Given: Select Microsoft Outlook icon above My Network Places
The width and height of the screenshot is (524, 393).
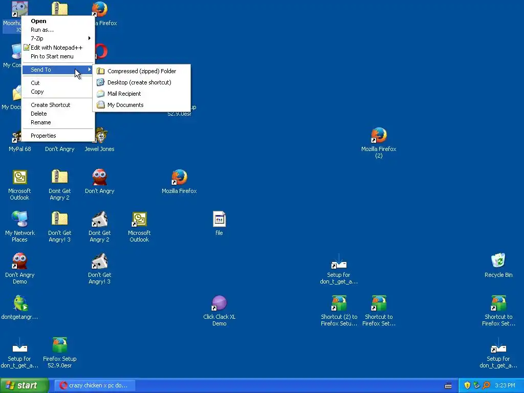Looking at the screenshot, I should [19, 178].
